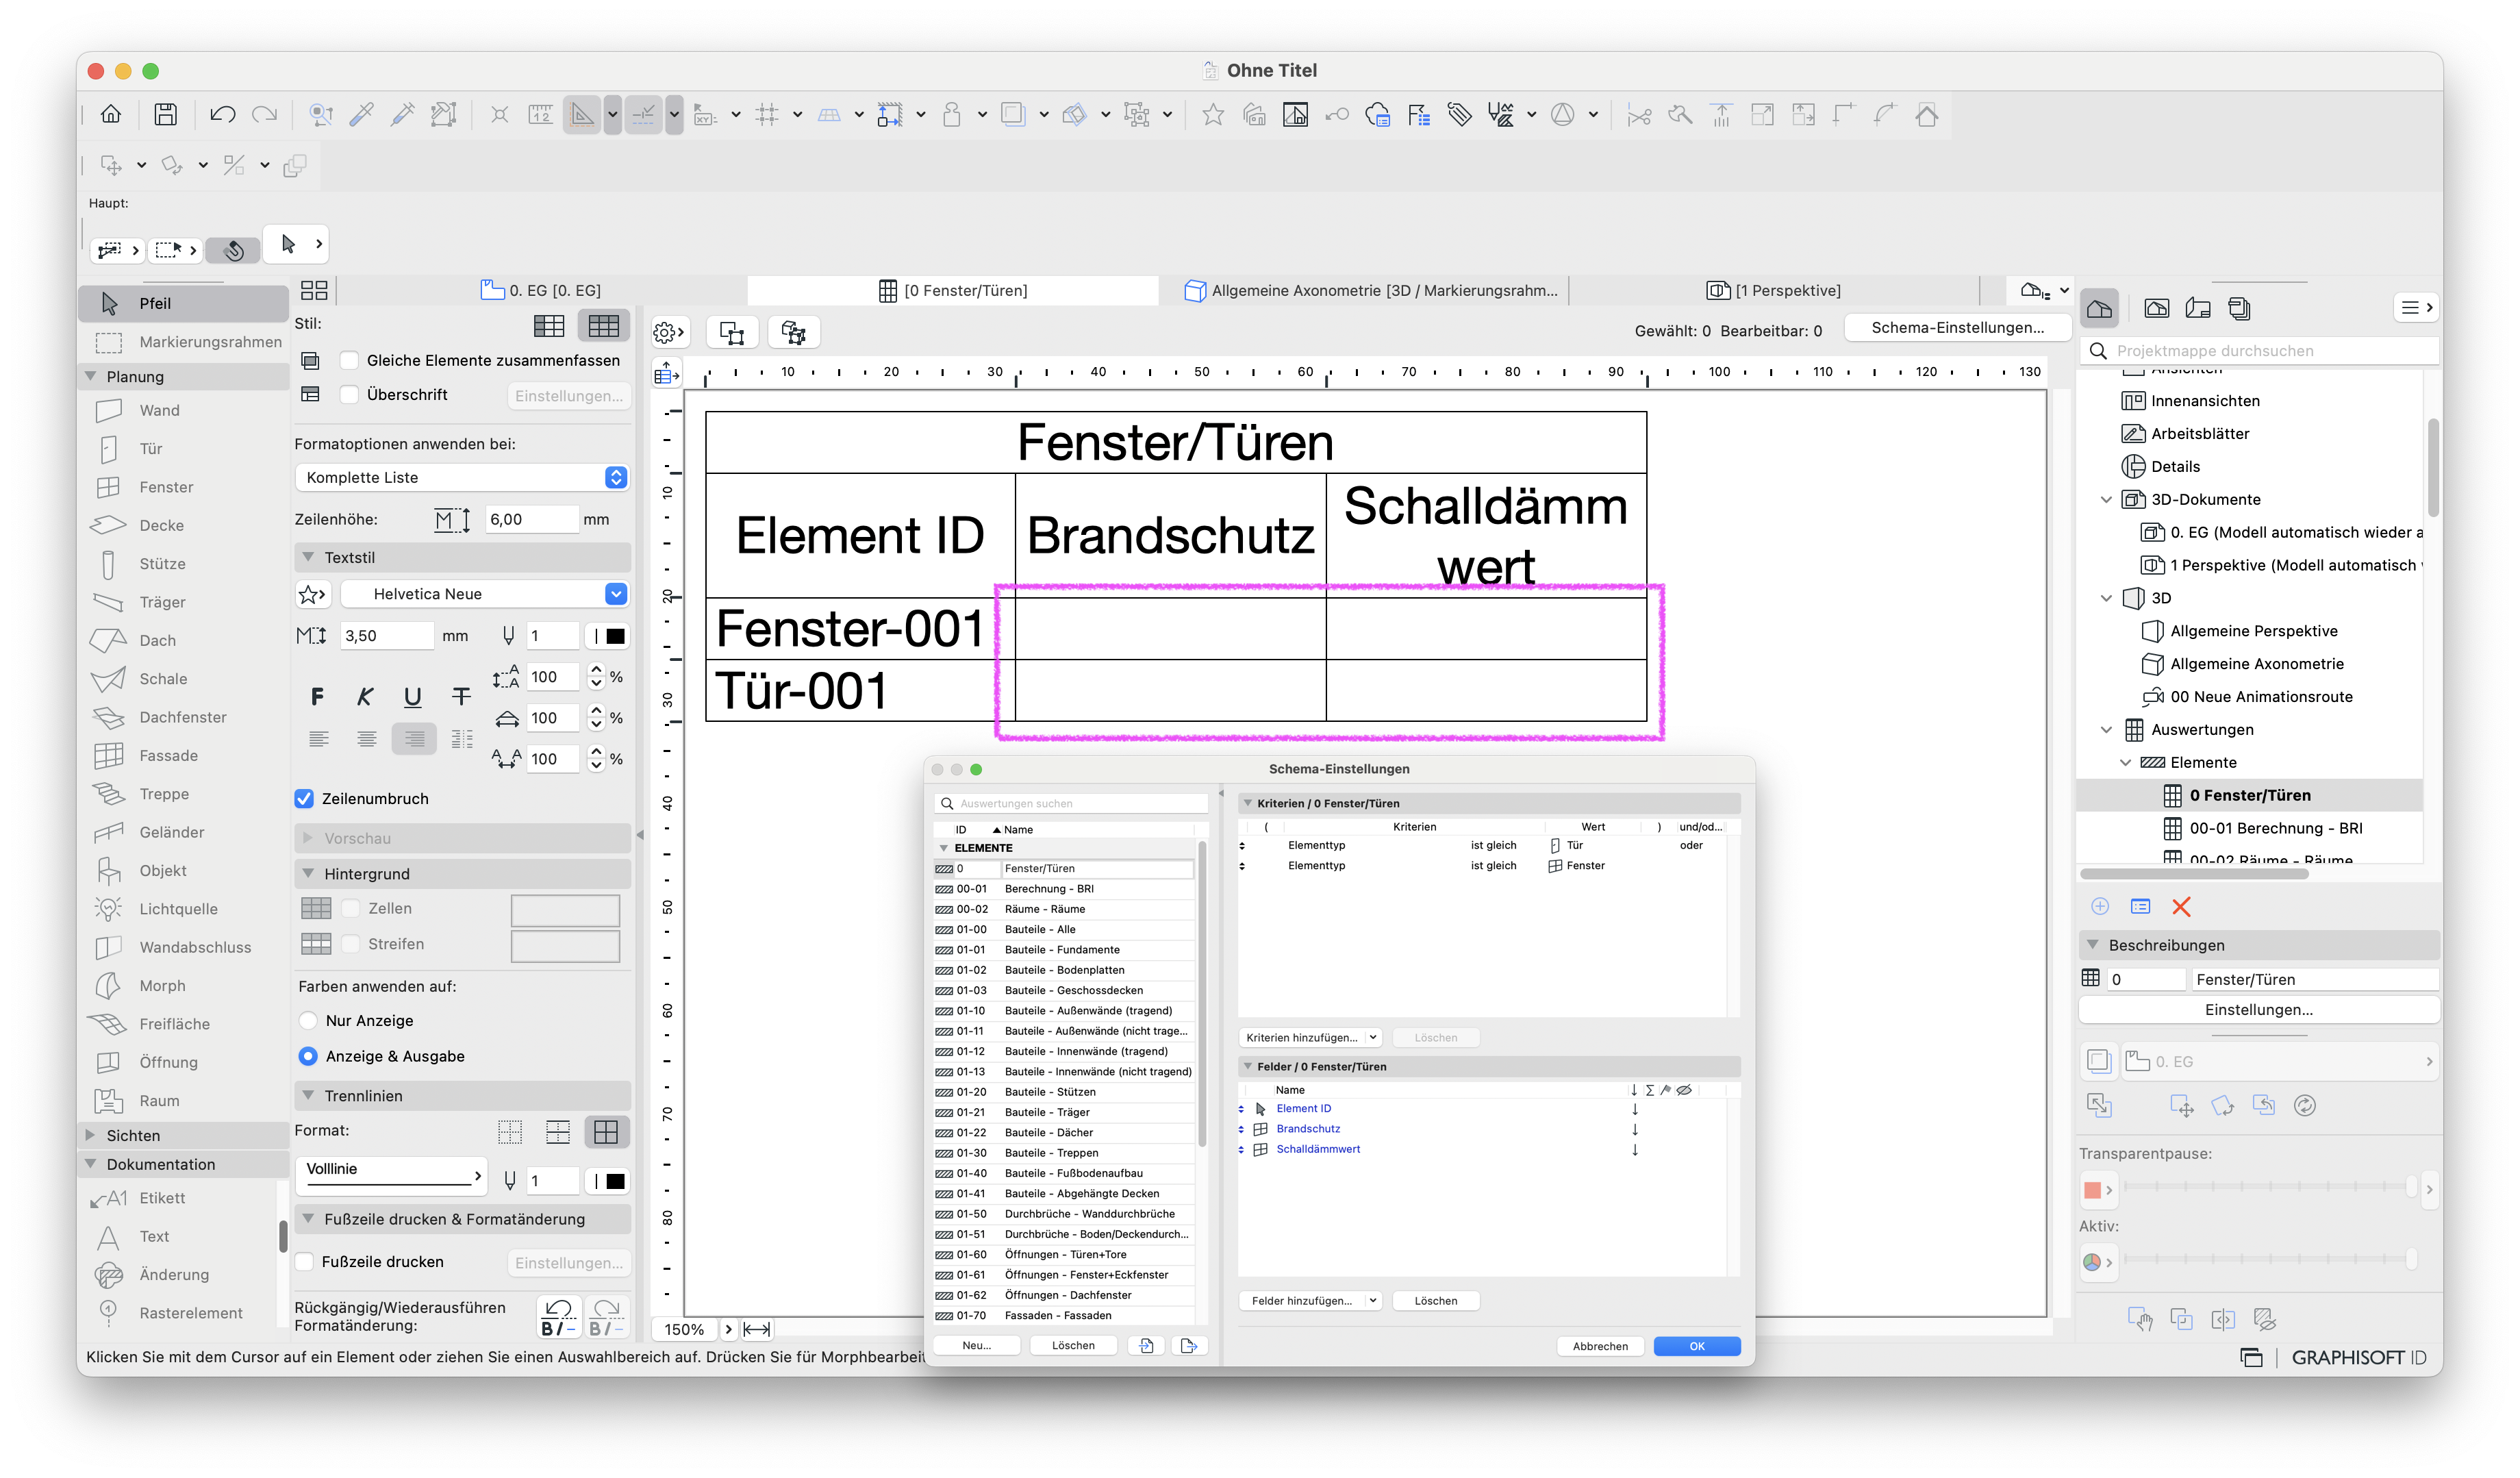
Task: Open the Komplette Liste dropdown
Action: point(462,477)
